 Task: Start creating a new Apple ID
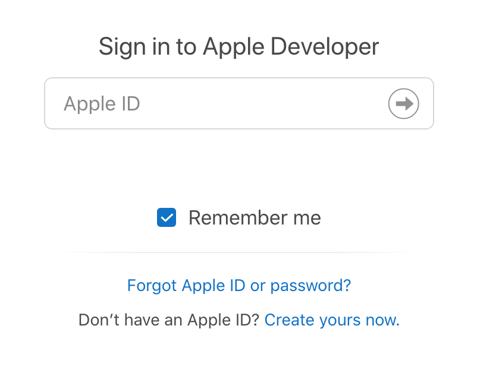point(332,320)
